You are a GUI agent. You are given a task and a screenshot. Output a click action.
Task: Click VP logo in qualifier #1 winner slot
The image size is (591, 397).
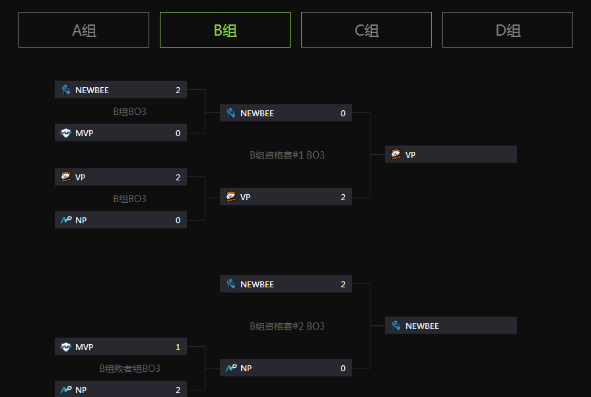pos(396,155)
